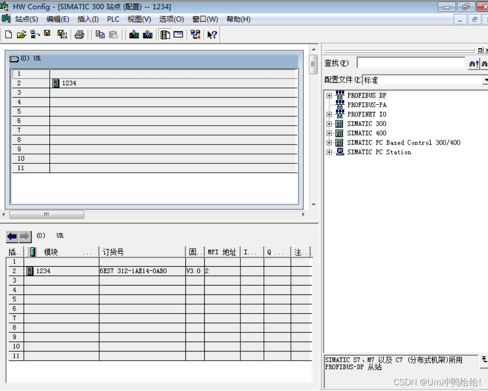Click the rack icon beside (0) UR title
Image resolution: width=488 pixels, height=391 pixels.
tap(14, 59)
